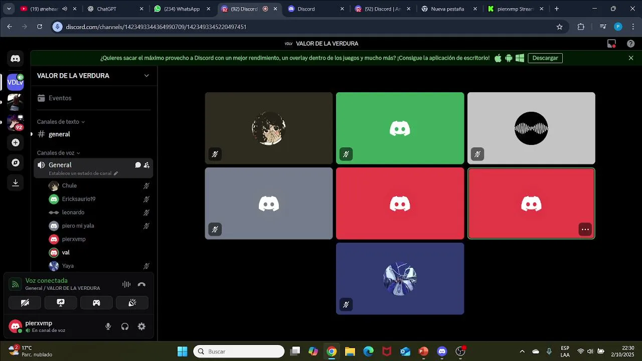Edit channel status pencil icon
642x361 pixels.
click(116, 173)
